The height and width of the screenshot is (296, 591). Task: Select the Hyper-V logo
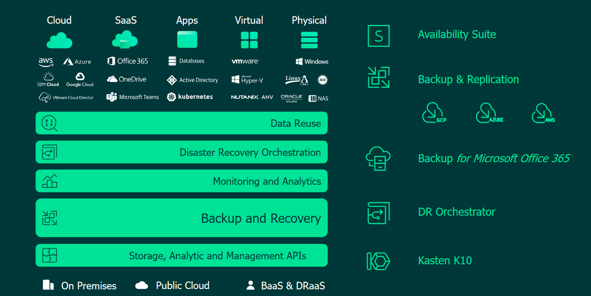coord(247,80)
